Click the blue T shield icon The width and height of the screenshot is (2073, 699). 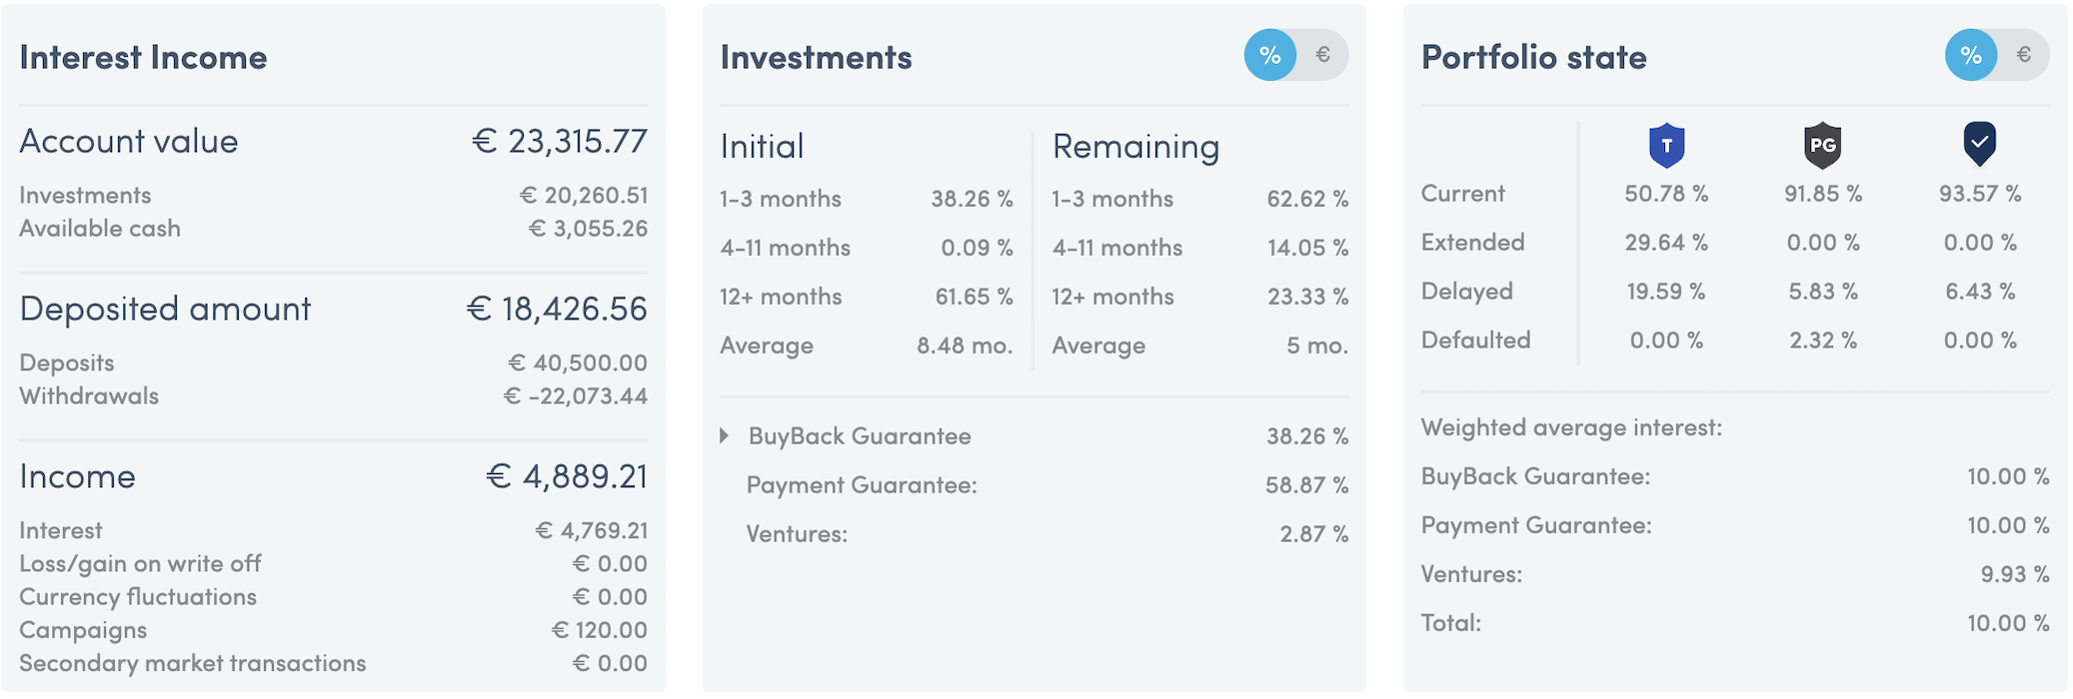click(1666, 146)
